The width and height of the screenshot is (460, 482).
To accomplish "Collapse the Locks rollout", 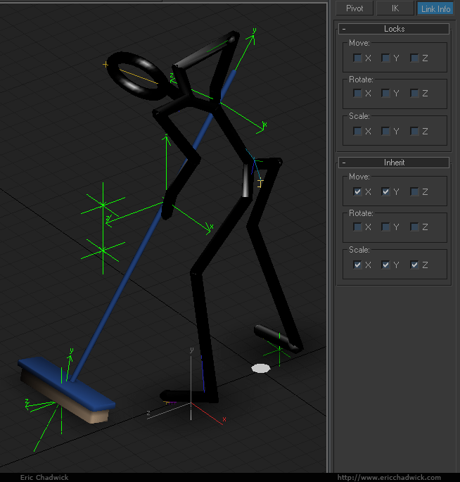I will [x=394, y=29].
